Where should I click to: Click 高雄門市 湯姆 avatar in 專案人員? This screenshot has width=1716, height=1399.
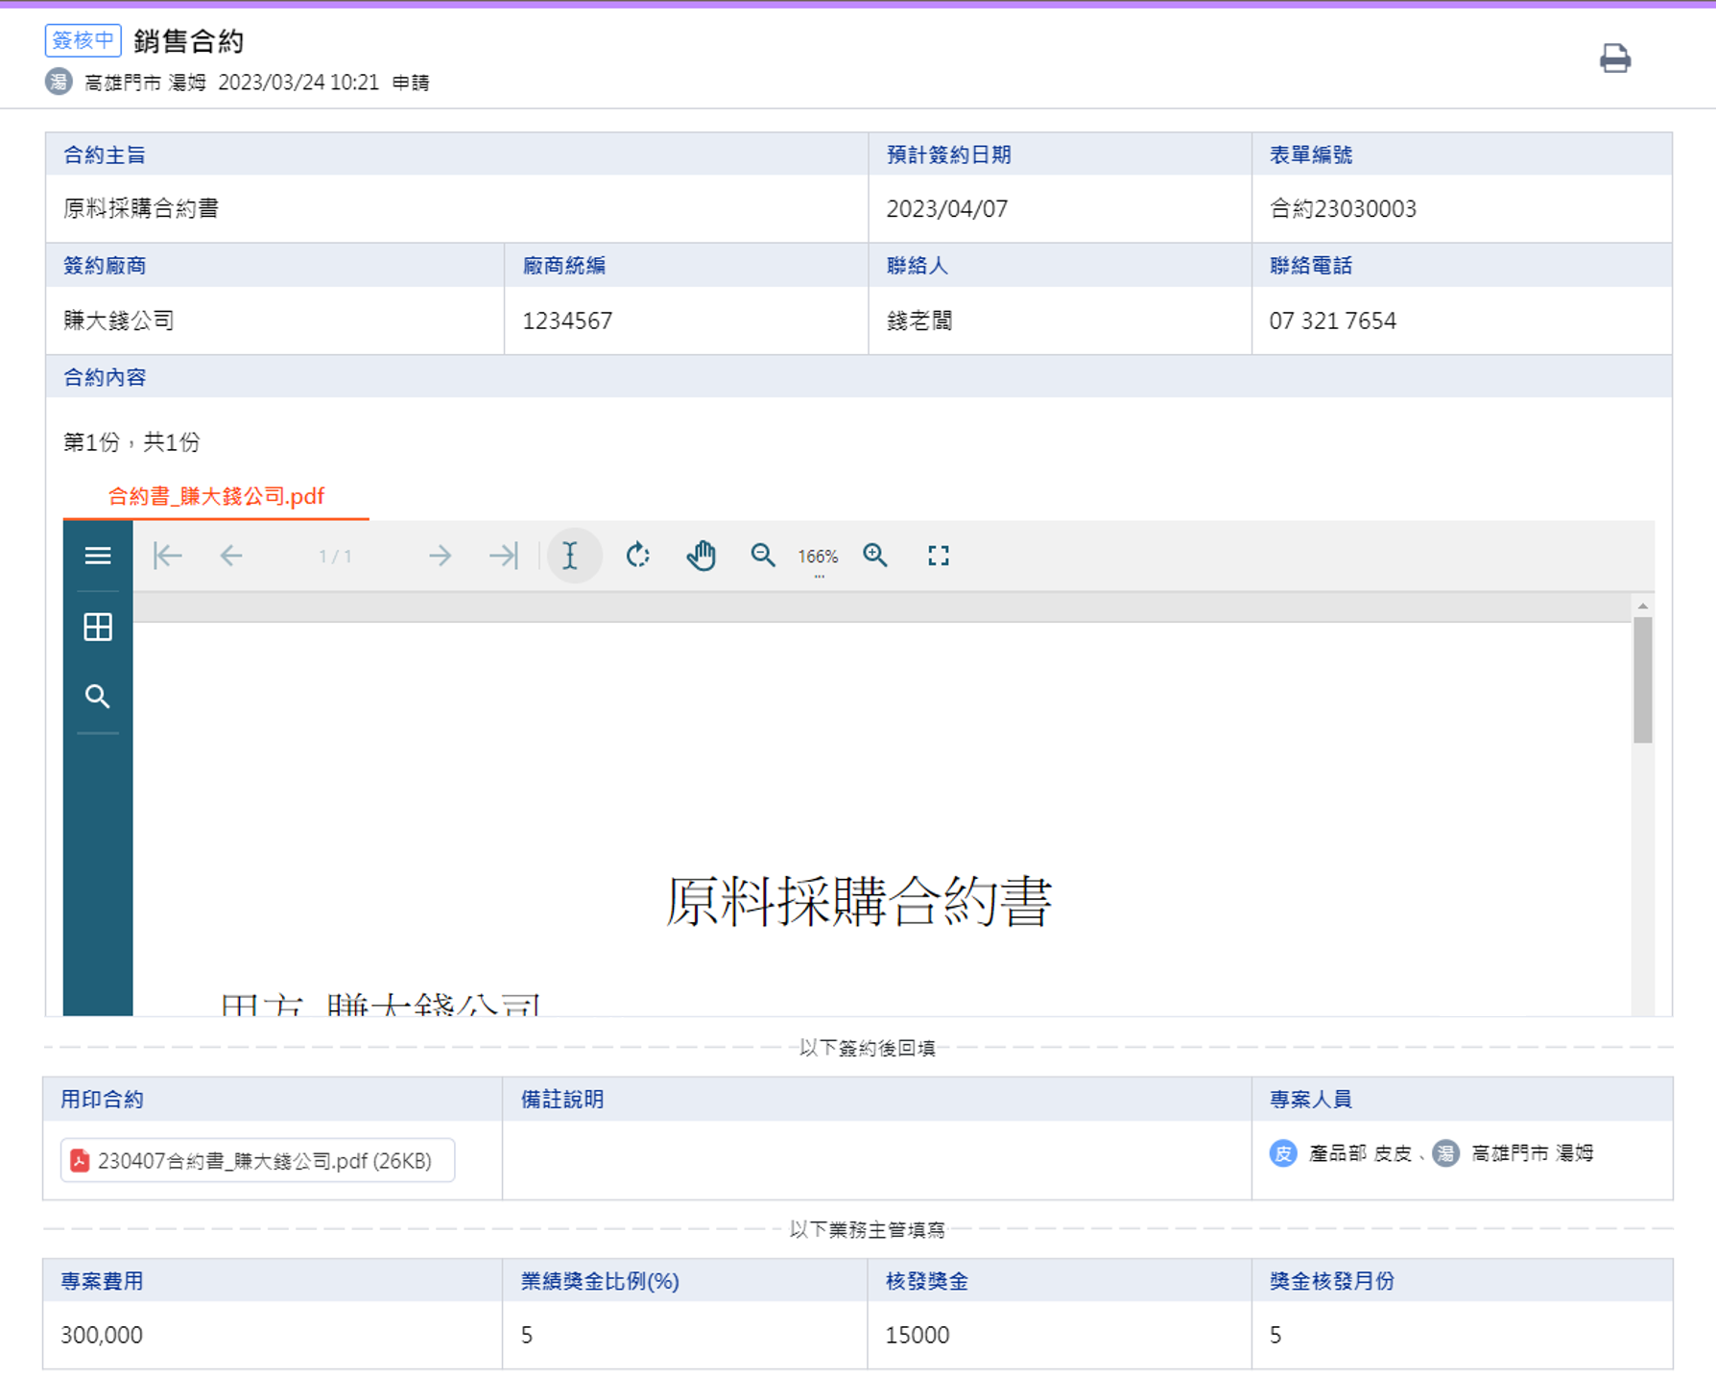coord(1445,1152)
